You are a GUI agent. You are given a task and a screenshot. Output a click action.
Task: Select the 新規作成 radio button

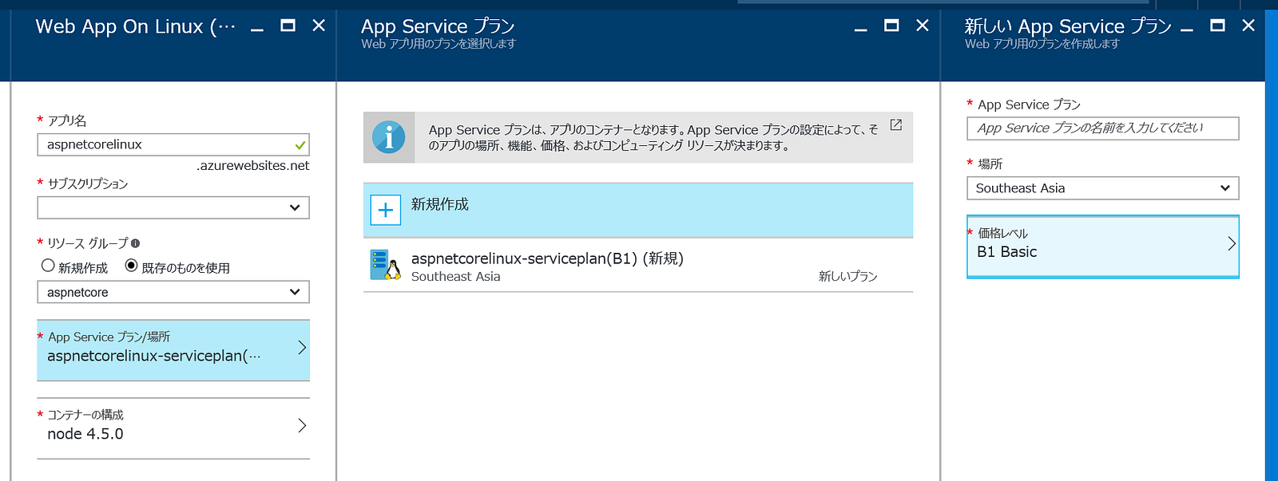click(x=48, y=266)
